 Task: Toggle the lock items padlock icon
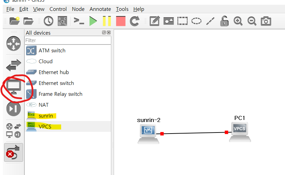pos(224,21)
